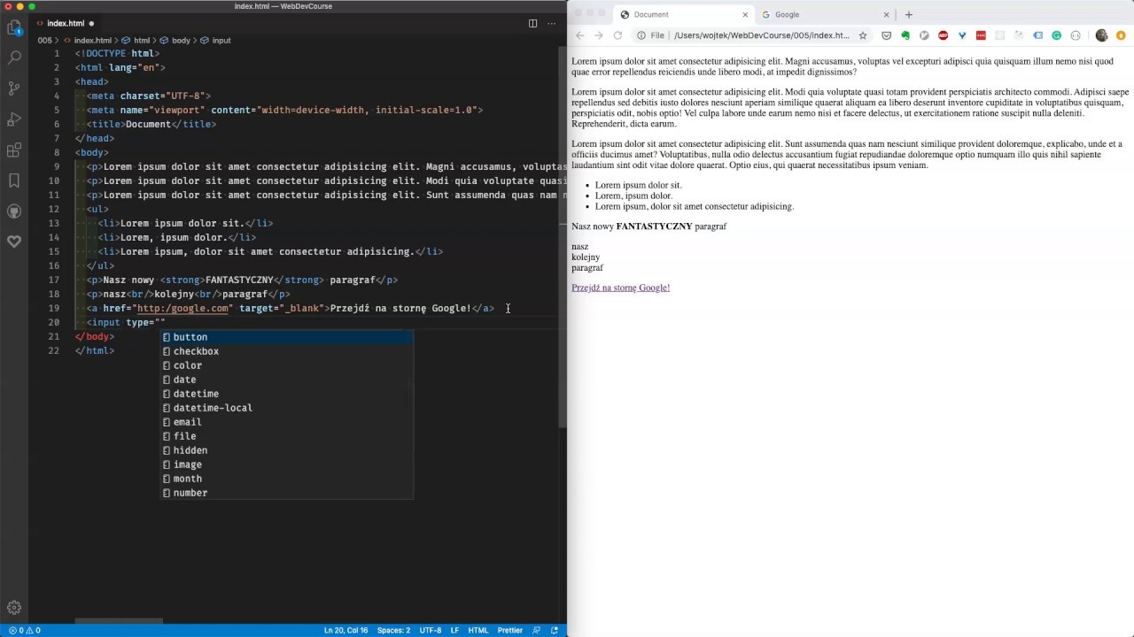
Task: Choose 'number' from autocomplete list
Action: point(286,493)
